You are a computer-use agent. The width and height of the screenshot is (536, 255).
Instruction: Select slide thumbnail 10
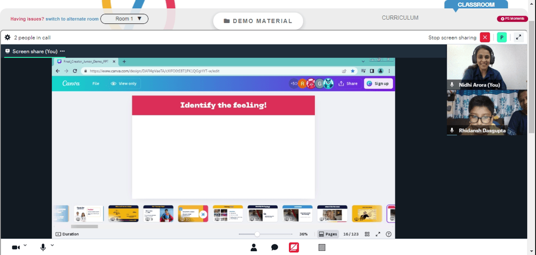(193, 214)
